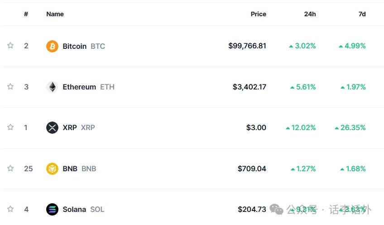Open the Solana SOL name link
Viewport: 384px width, 225px height.
click(83, 209)
